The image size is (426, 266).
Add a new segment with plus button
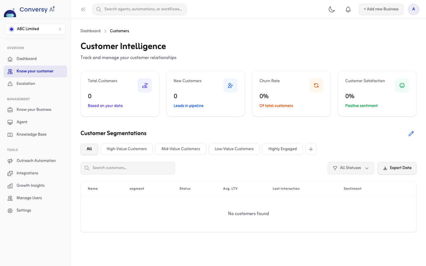pos(311,149)
